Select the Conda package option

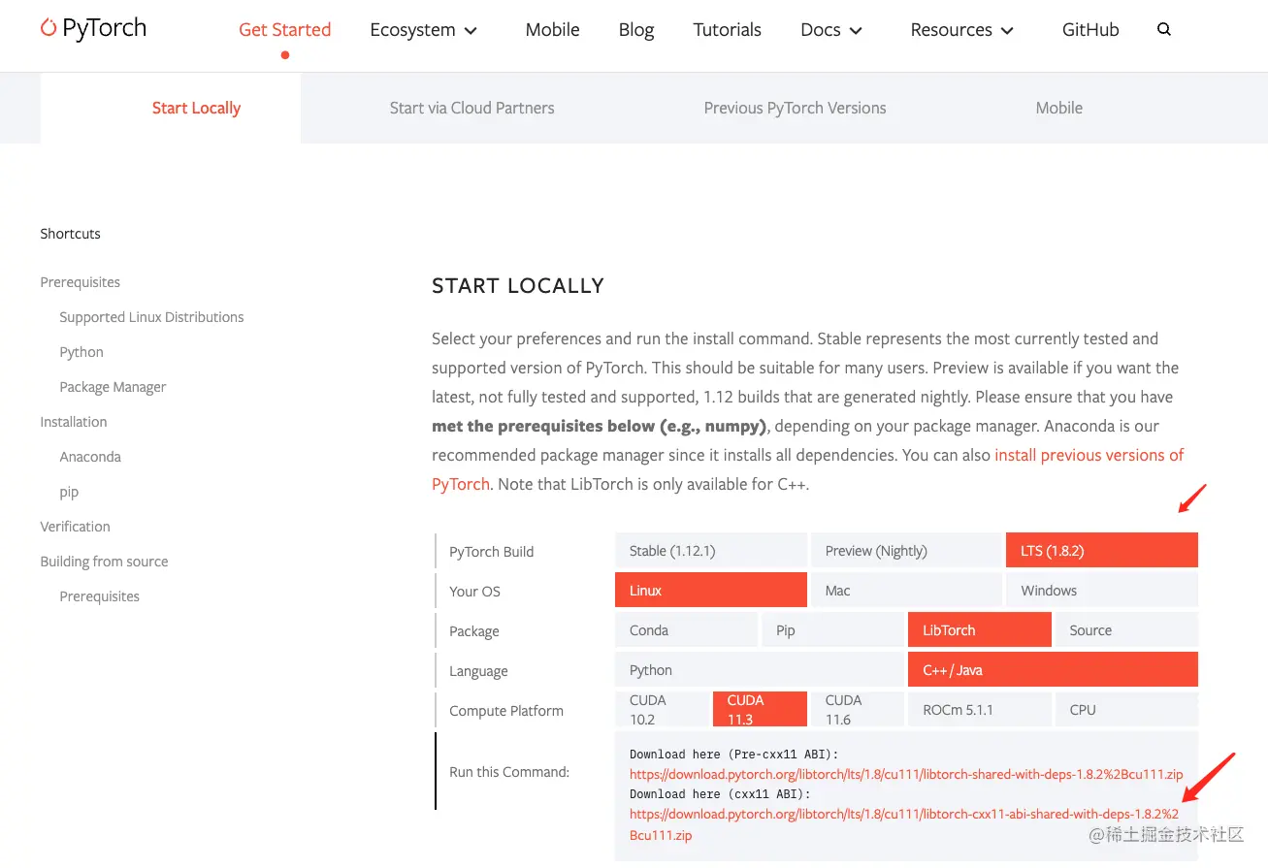(x=686, y=629)
